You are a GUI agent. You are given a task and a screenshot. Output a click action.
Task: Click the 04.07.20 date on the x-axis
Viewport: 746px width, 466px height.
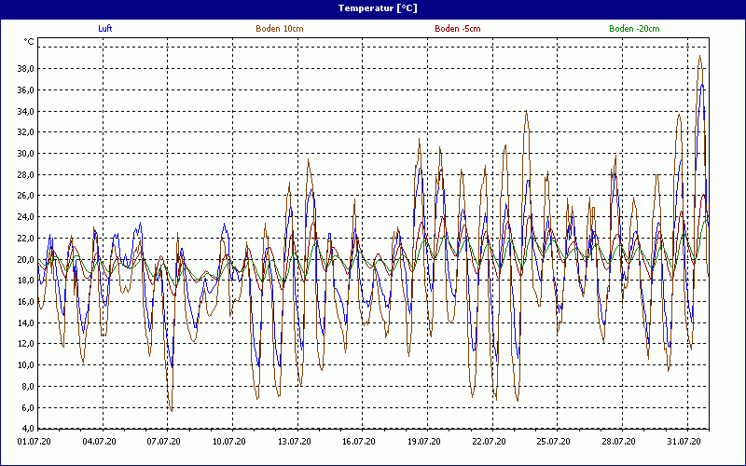99,442
